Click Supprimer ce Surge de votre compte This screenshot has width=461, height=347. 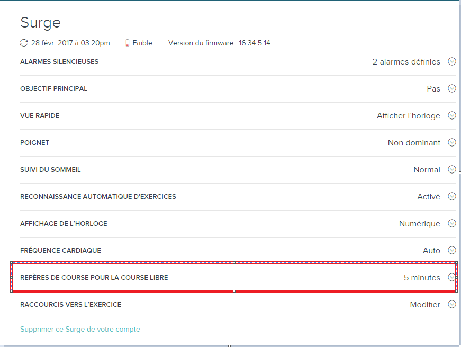click(x=80, y=330)
